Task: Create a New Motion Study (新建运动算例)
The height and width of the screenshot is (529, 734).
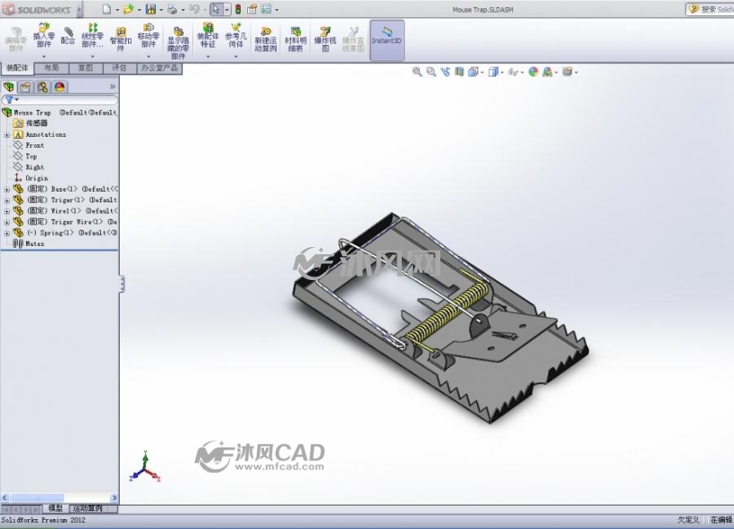Action: tap(266, 39)
